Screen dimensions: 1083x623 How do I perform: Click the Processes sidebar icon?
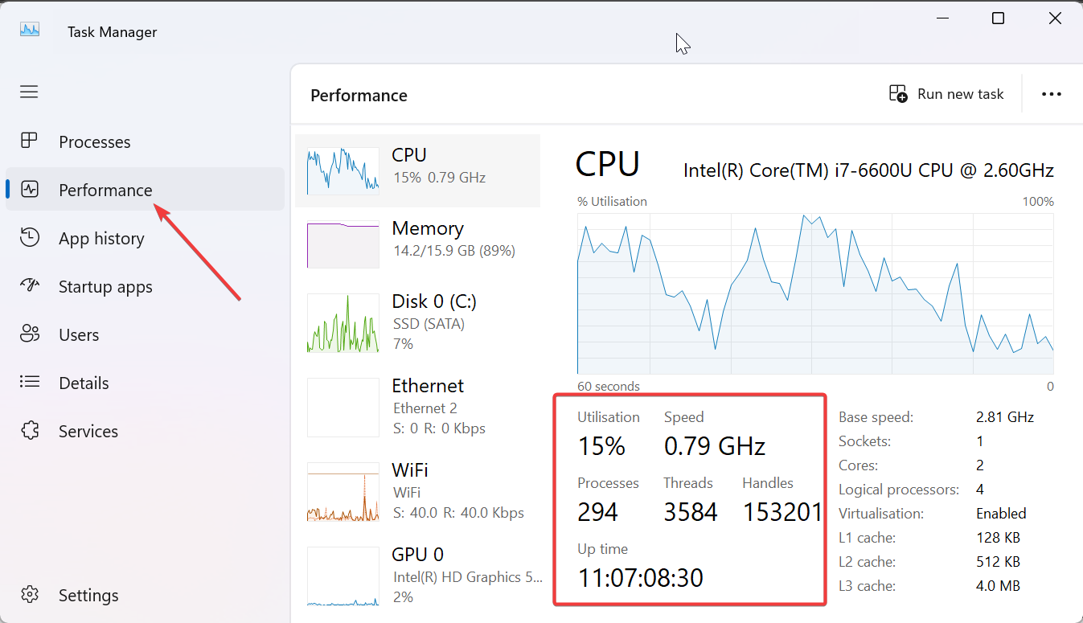pyautogui.click(x=29, y=141)
